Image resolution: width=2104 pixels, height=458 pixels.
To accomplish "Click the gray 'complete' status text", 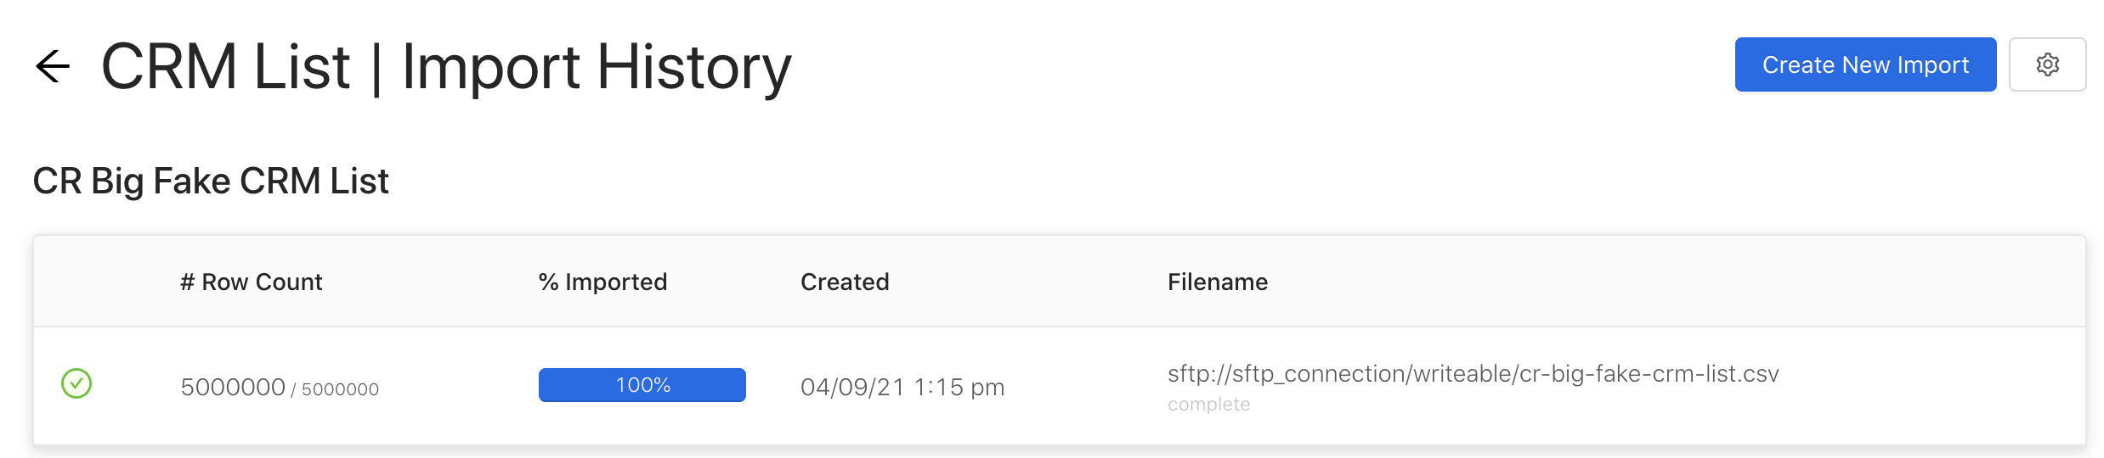I will pyautogui.click(x=1208, y=405).
